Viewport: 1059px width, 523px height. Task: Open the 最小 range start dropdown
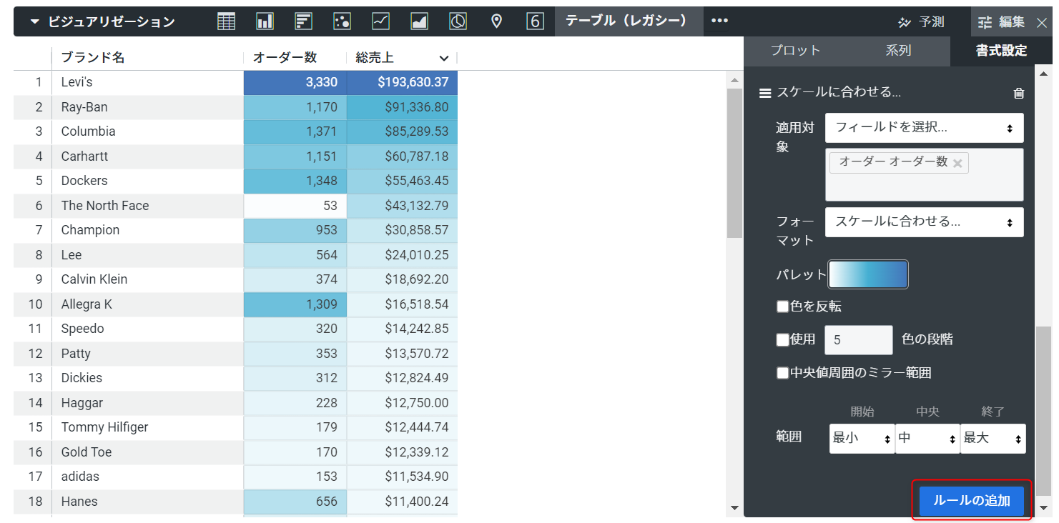click(862, 438)
